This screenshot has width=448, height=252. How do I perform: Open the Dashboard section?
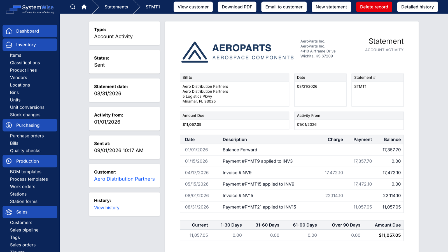coord(30,31)
